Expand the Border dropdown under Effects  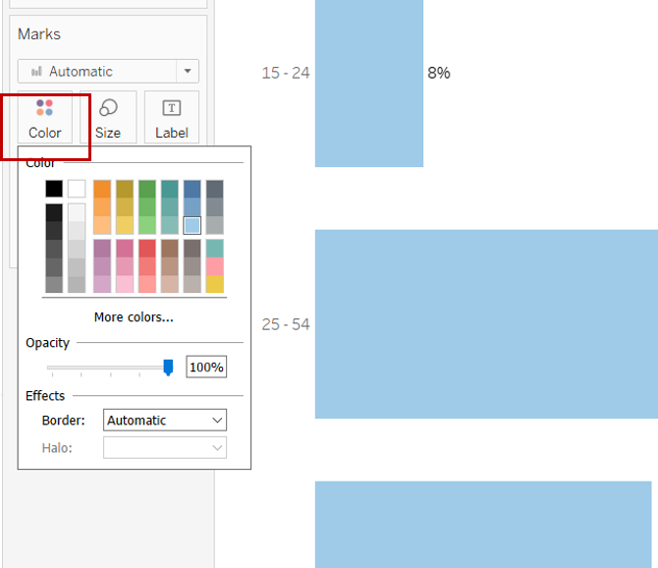tap(165, 421)
